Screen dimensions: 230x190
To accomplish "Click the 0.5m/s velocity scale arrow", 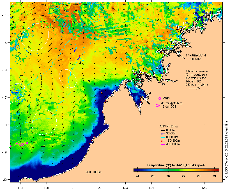I will (x=194, y=88).
